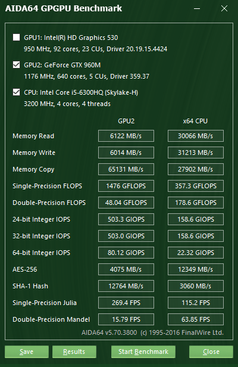Viewport: 238px width, 367px height.
Task: Click the CPU 64-bit Integer IOPS result
Action: point(196,253)
